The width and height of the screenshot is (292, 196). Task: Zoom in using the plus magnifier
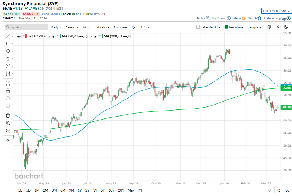pyautogui.click(x=7, y=123)
